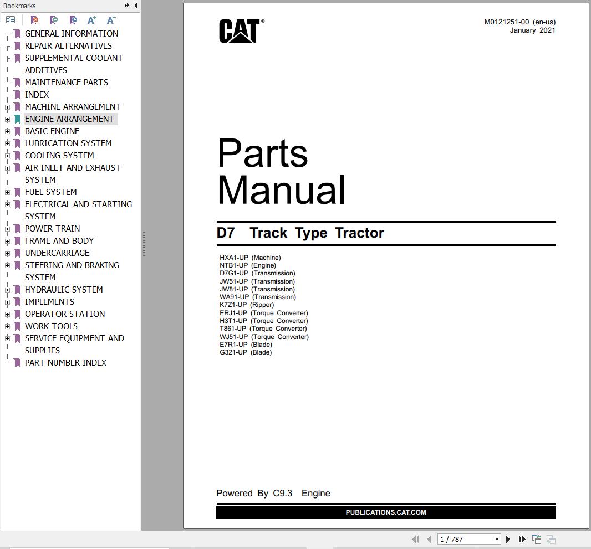Expand the LUBRICATION SYSTEM bookmark
This screenshot has height=549, width=591.
point(7,143)
